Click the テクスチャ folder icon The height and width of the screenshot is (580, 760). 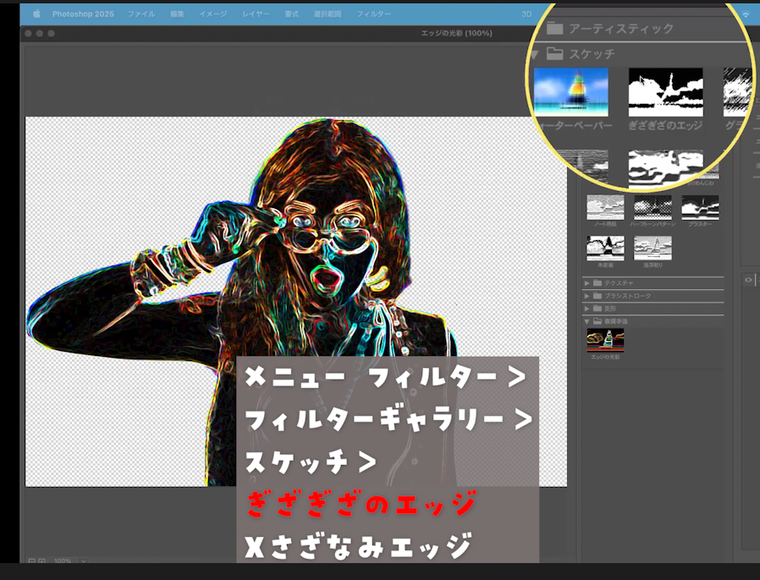point(598,282)
